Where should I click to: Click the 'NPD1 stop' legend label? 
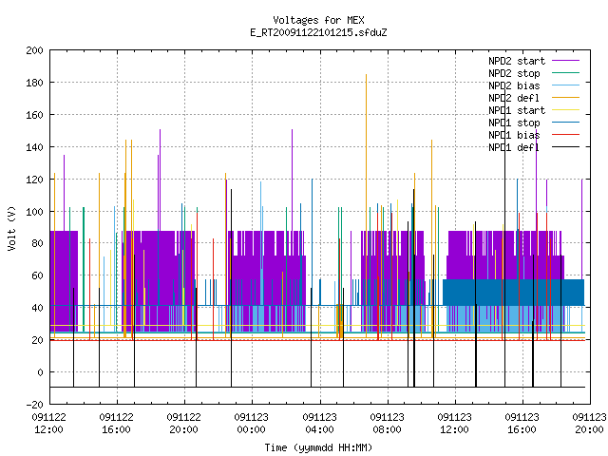[x=514, y=123]
